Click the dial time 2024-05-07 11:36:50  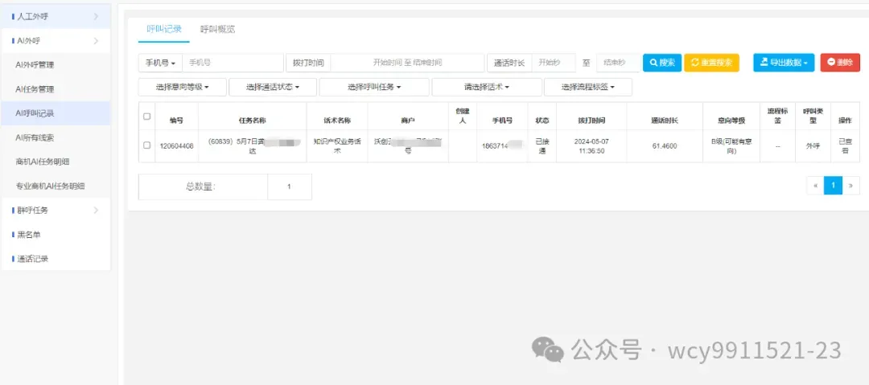pos(591,146)
